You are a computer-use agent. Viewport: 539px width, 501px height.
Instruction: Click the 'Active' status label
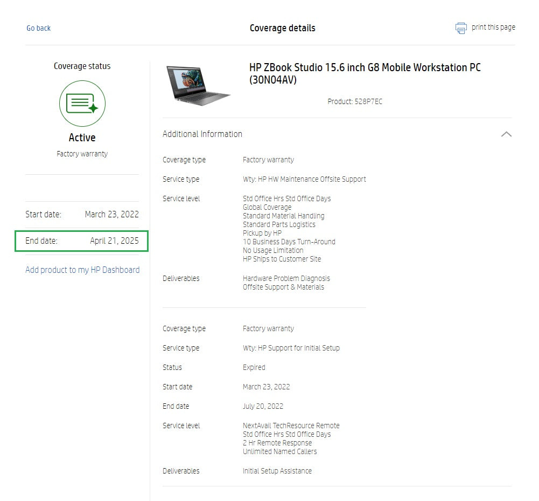(x=82, y=138)
